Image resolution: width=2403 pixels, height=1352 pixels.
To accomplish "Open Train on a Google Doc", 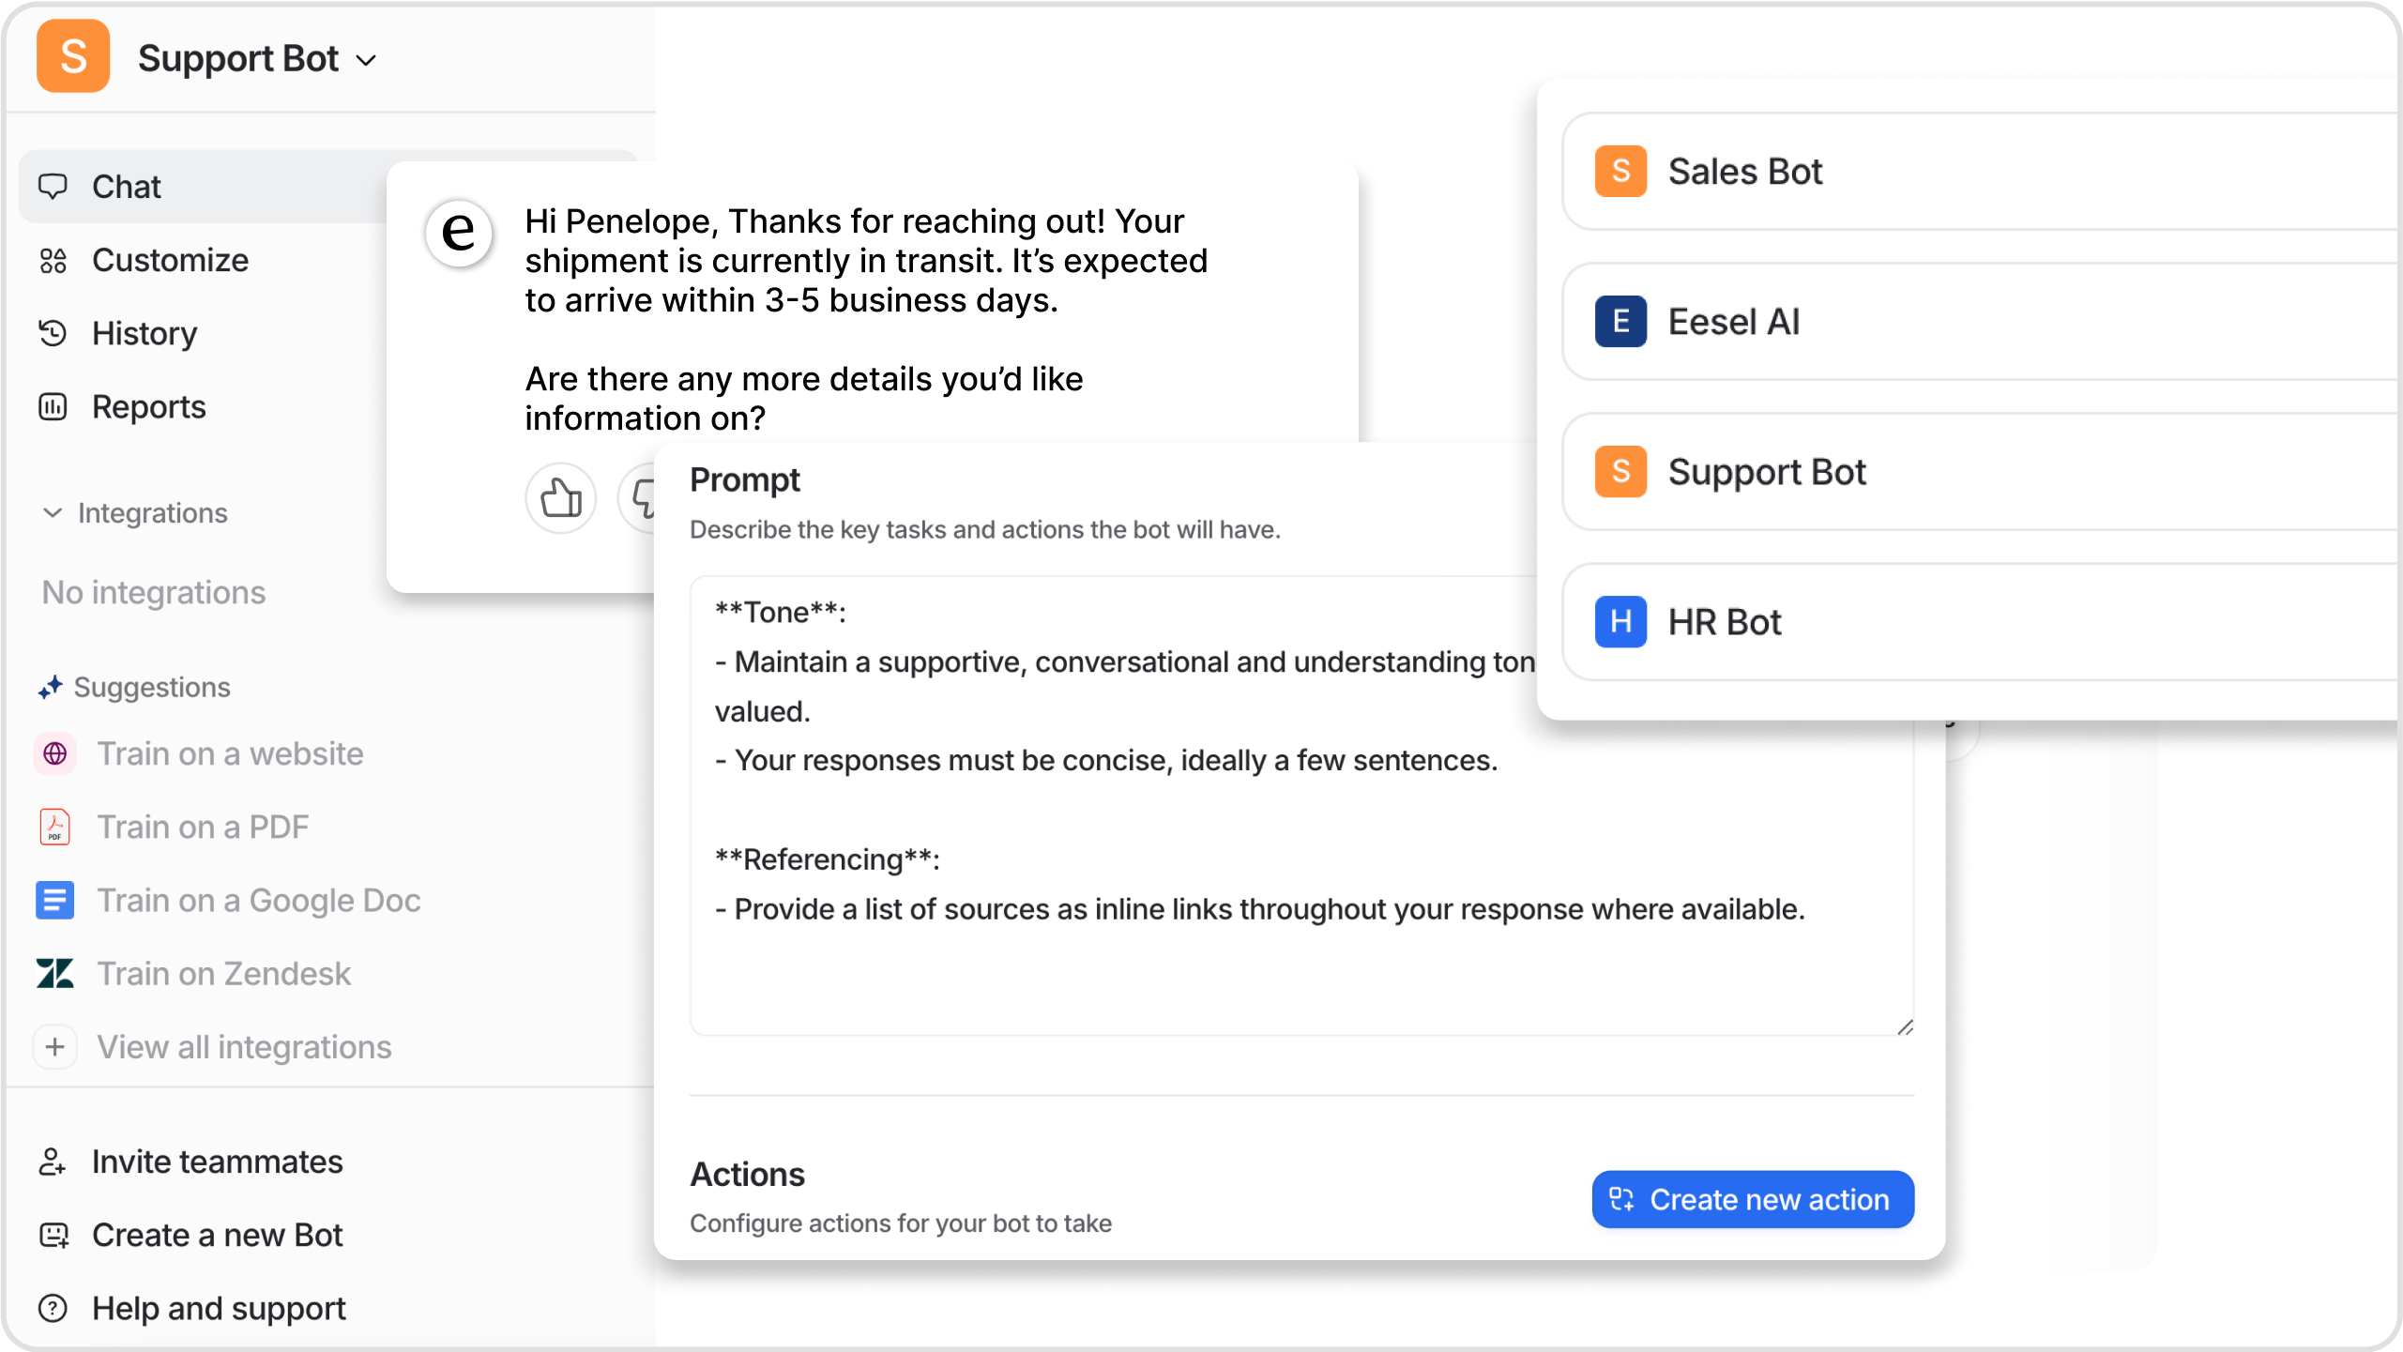I will 259,902.
